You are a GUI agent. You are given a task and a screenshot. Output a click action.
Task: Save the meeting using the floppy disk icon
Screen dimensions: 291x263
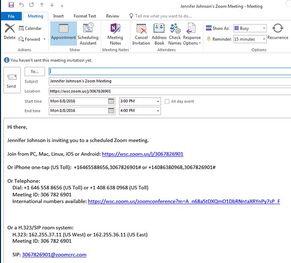point(11,5)
